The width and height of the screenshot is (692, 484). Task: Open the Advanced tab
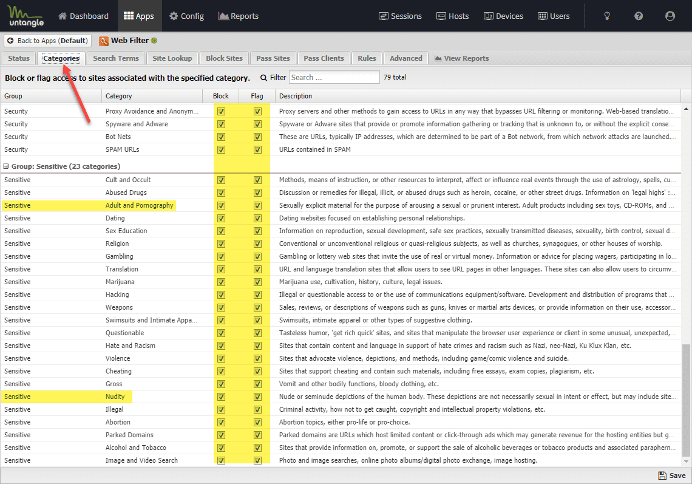click(405, 58)
